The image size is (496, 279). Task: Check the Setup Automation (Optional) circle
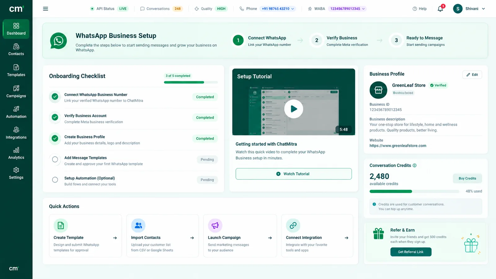click(x=55, y=180)
